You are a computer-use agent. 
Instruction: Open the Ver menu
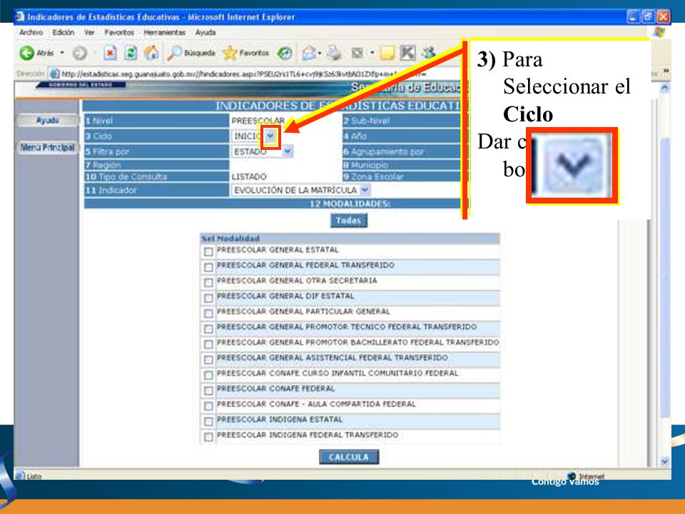(x=89, y=32)
